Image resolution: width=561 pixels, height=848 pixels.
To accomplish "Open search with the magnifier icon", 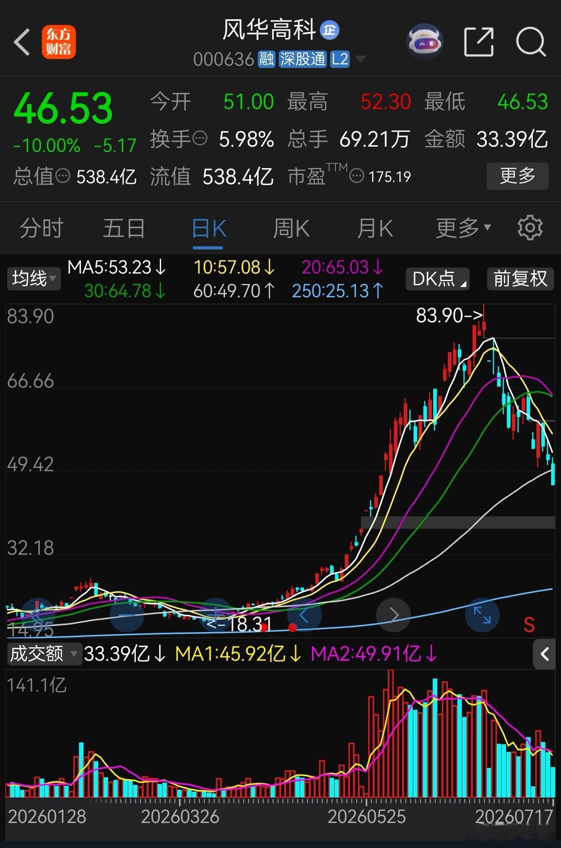I will [x=531, y=42].
